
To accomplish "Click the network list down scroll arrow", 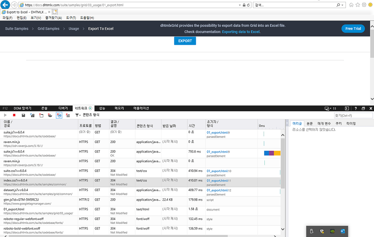I will pos(283,229).
